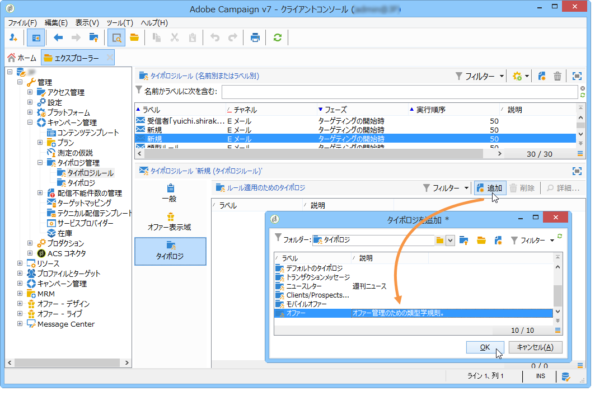Screen dimensions: 609x396
Task: Click the trash delete icon in rule list header
Action: click(558, 76)
